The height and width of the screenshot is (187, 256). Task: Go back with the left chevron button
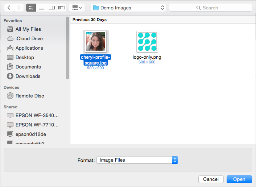coord(9,8)
